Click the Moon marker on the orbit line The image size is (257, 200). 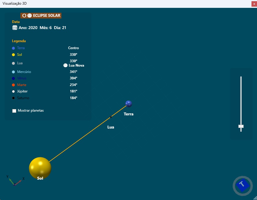click(111, 117)
